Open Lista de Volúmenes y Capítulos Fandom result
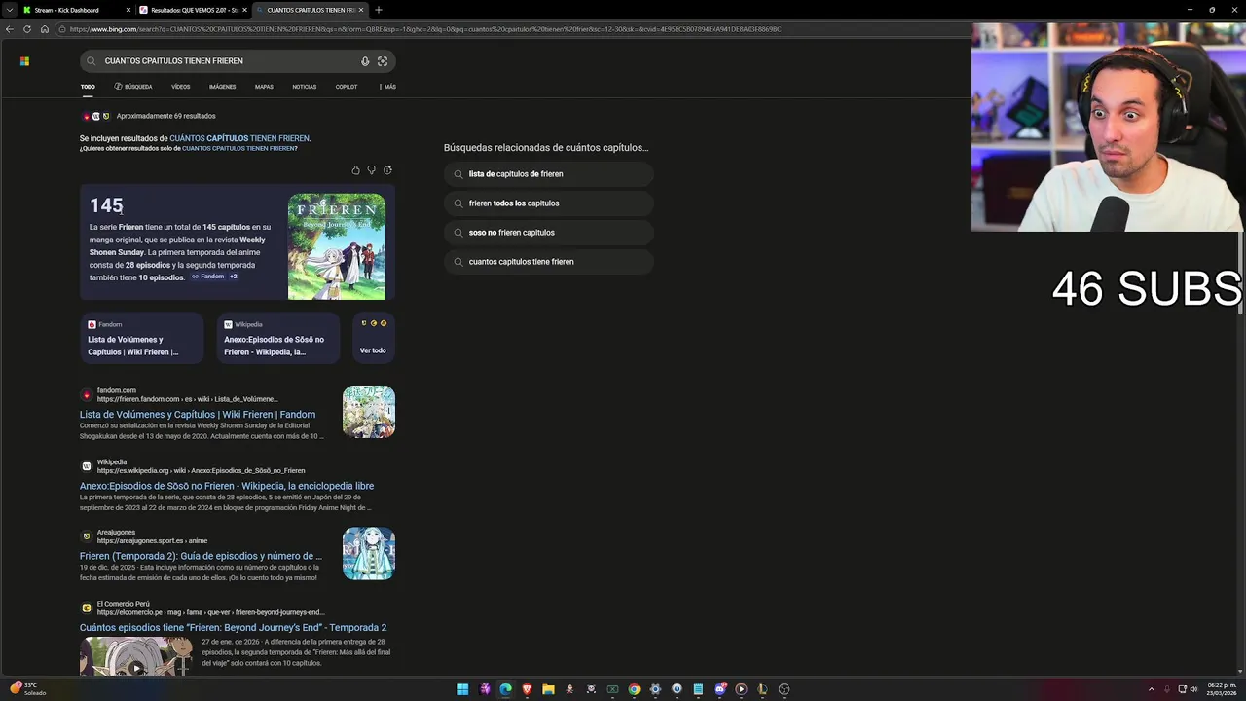This screenshot has height=701, width=1246. 198,415
